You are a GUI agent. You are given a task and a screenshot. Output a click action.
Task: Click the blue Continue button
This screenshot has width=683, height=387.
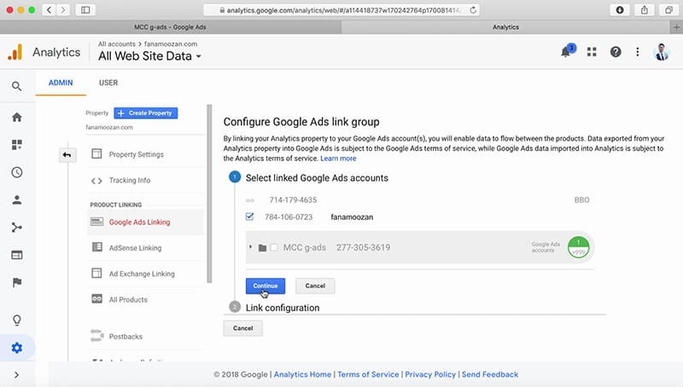[x=266, y=286]
